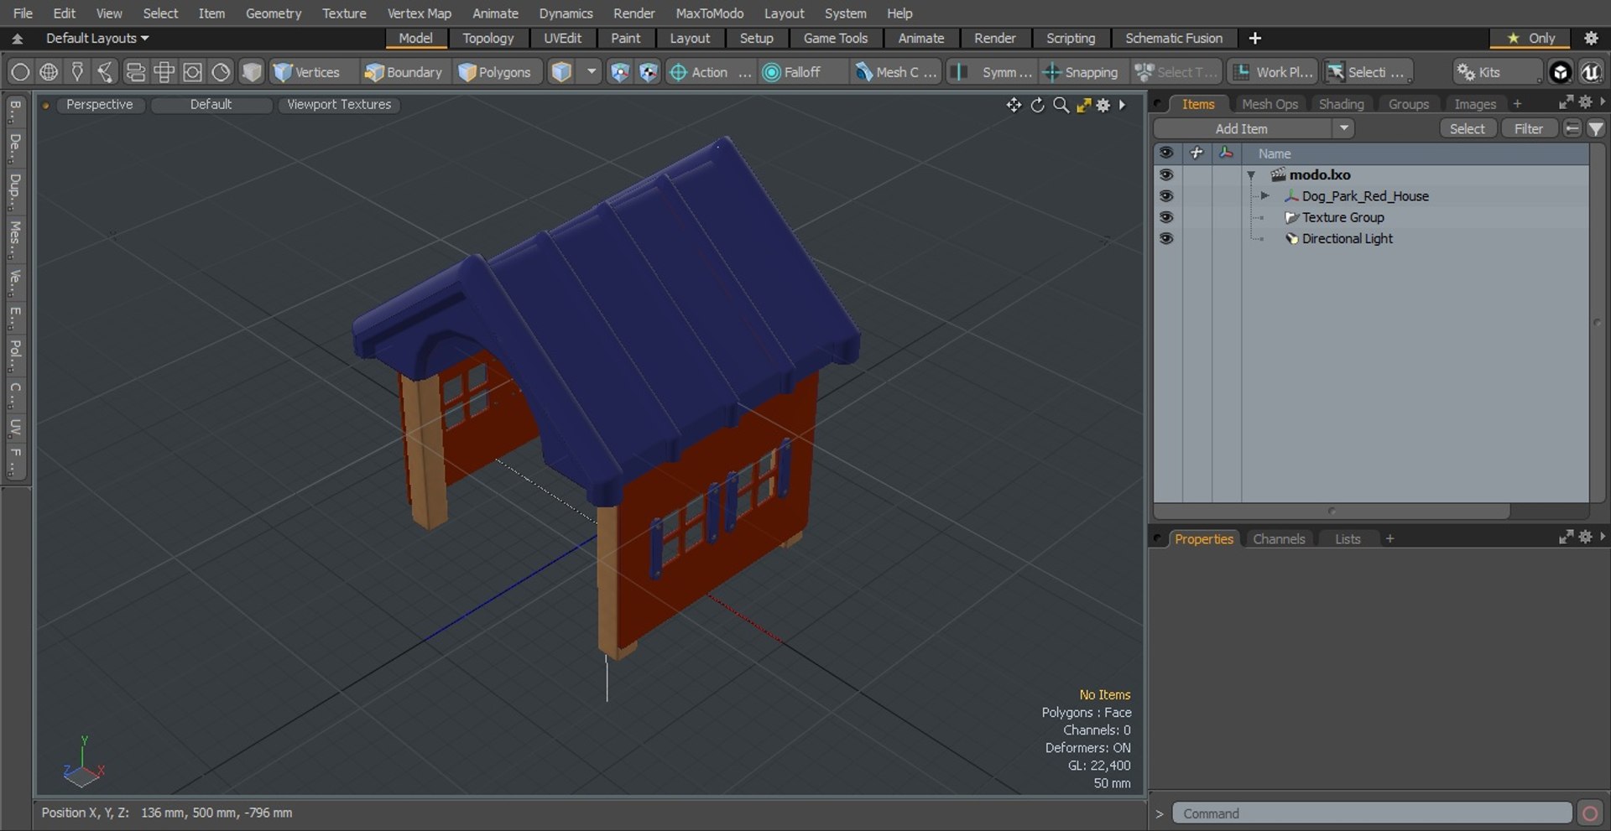Click the globe sphere icon in toolbar
This screenshot has height=831, width=1611.
click(x=49, y=72)
